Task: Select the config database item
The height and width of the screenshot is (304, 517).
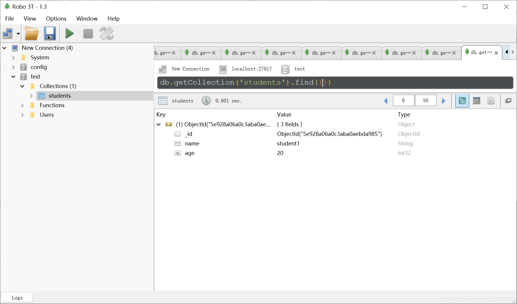Action: click(39, 67)
